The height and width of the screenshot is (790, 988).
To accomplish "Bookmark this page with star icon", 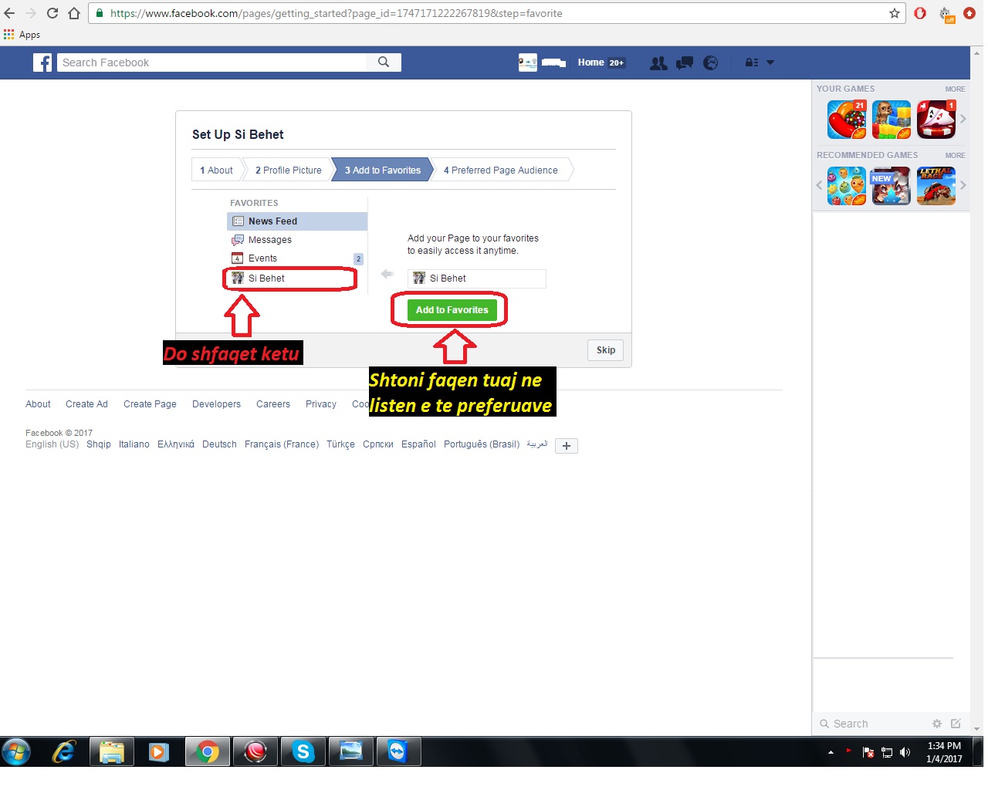I will click(895, 13).
